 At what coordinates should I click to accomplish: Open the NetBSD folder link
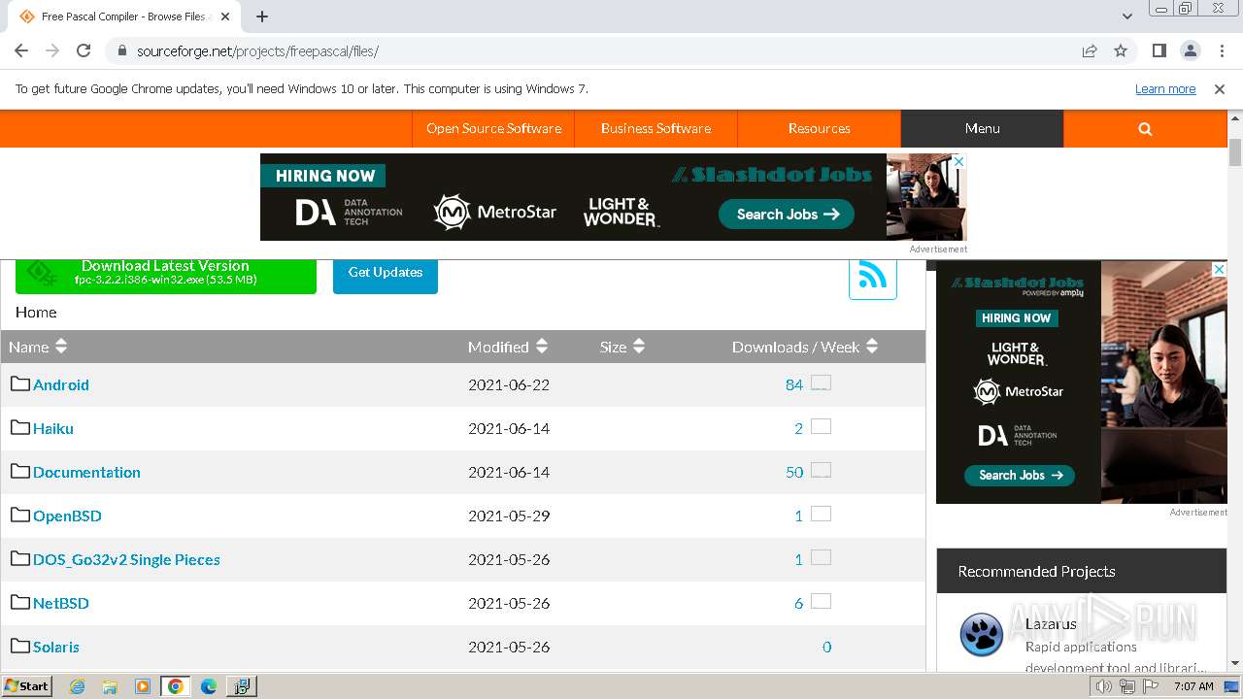click(x=61, y=603)
